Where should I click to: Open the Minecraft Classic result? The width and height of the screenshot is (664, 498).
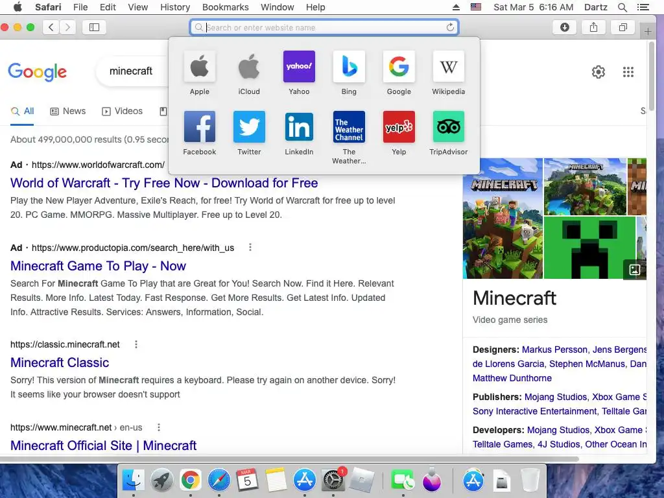pos(60,362)
